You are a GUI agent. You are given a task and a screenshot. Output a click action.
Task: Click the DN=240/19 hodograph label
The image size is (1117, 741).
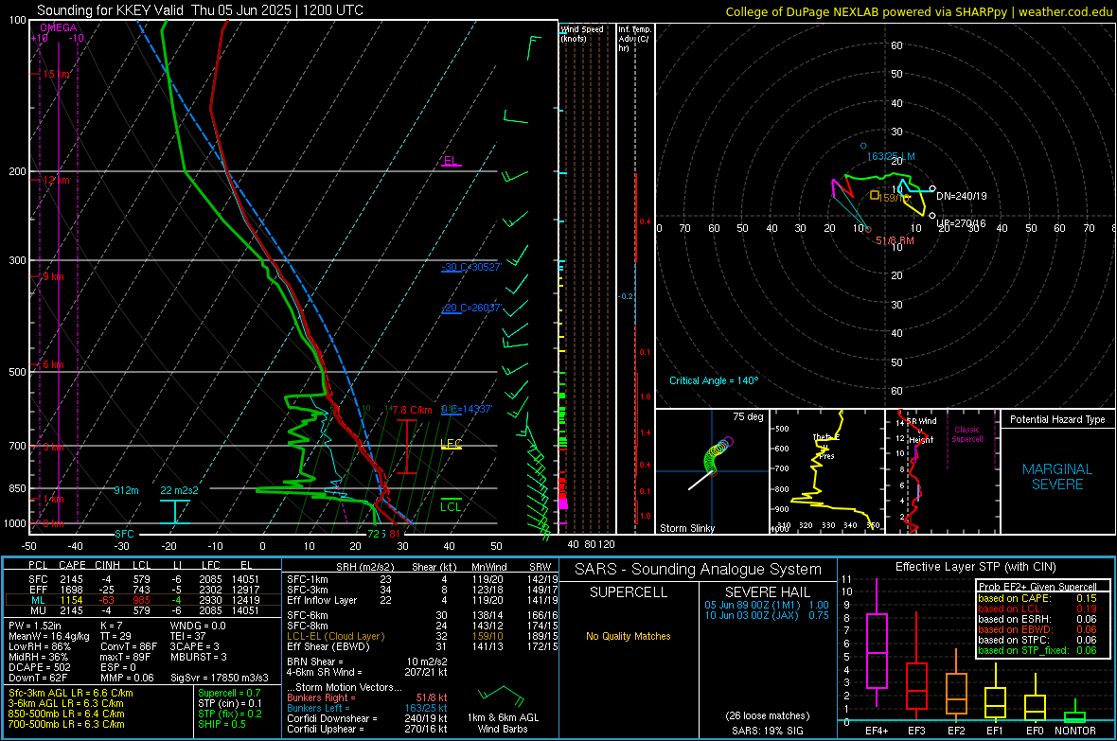pos(962,196)
